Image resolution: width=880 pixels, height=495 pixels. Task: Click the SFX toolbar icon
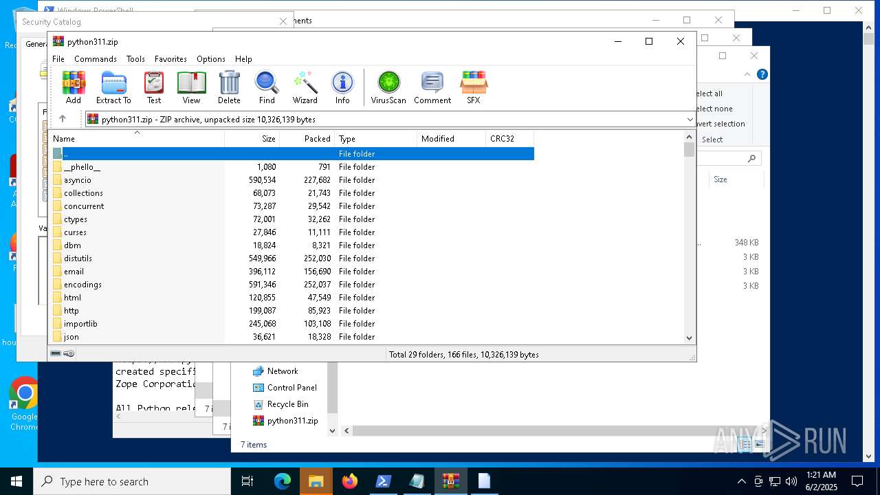point(473,87)
